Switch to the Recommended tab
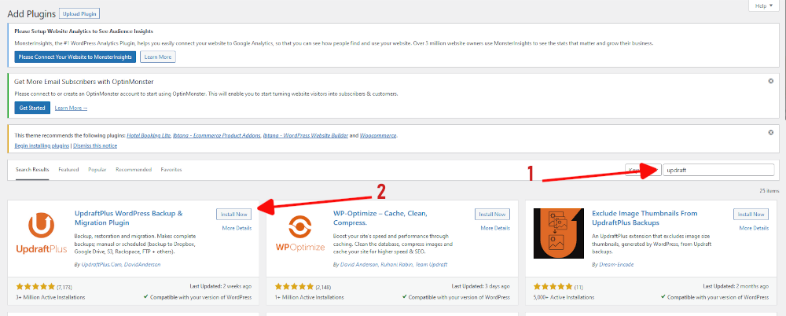 pyautogui.click(x=134, y=170)
